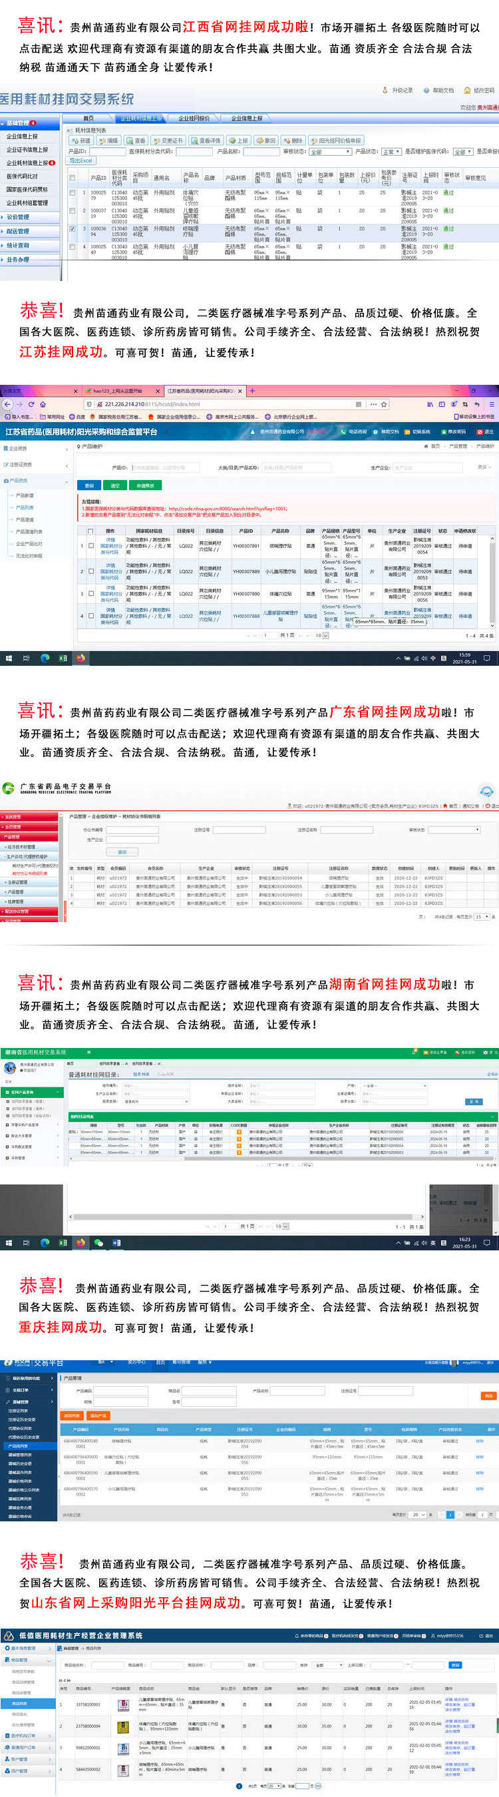
Task: Expand 配送管理 section in 医用耗材 sidebar
Action: [x=29, y=231]
